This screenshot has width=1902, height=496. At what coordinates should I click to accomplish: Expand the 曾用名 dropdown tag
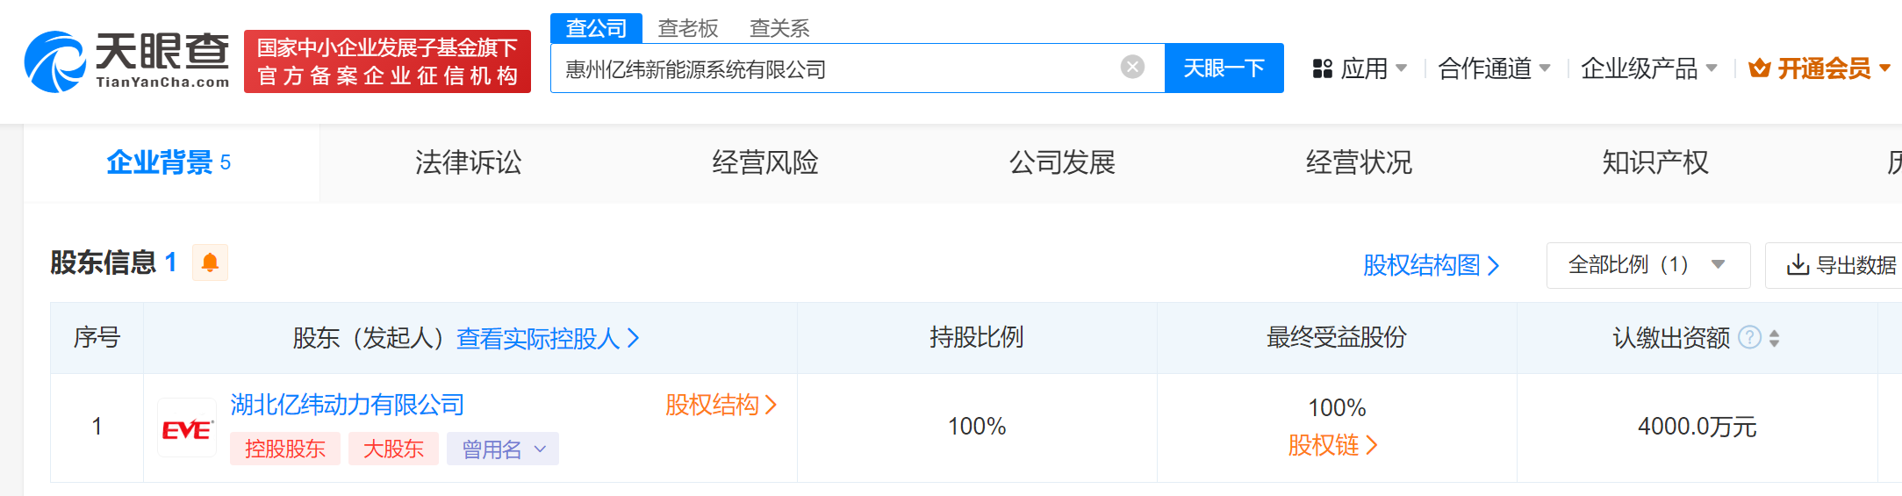coord(503,449)
